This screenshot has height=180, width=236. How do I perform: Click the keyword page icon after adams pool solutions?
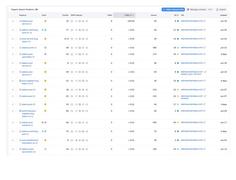32,125
